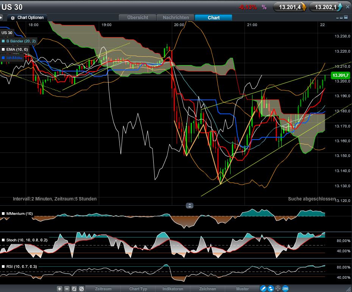Click the blue 1234 values icon
Image resolution: width=352 pixels, height=292 pixels.
(x=285, y=289)
